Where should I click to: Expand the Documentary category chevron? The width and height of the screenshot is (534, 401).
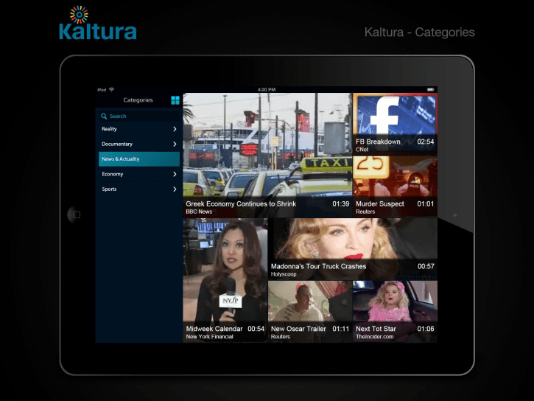tap(175, 144)
